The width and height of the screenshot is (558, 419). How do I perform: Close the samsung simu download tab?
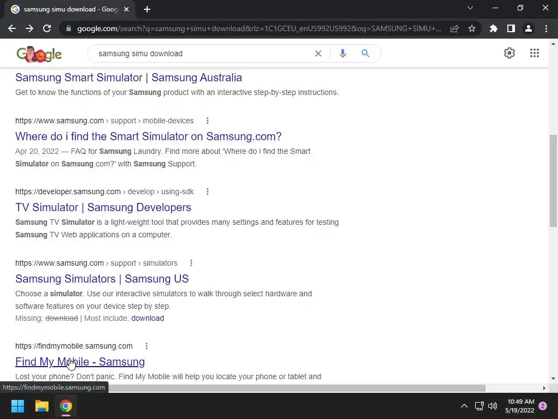[126, 9]
